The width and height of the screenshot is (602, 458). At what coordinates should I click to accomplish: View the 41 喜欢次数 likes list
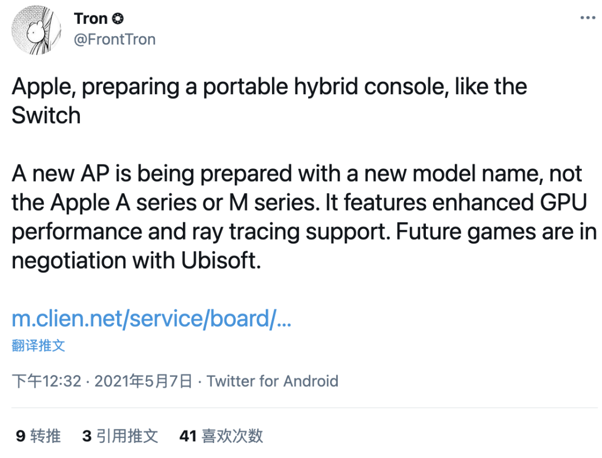(221, 436)
